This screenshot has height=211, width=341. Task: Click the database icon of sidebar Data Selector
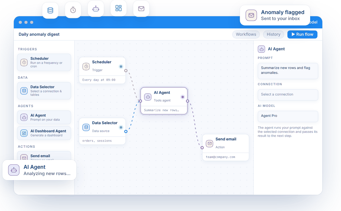(x=24, y=91)
